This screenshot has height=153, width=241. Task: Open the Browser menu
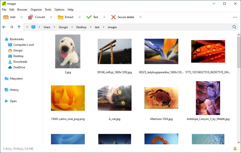pyautogui.click(x=22, y=10)
